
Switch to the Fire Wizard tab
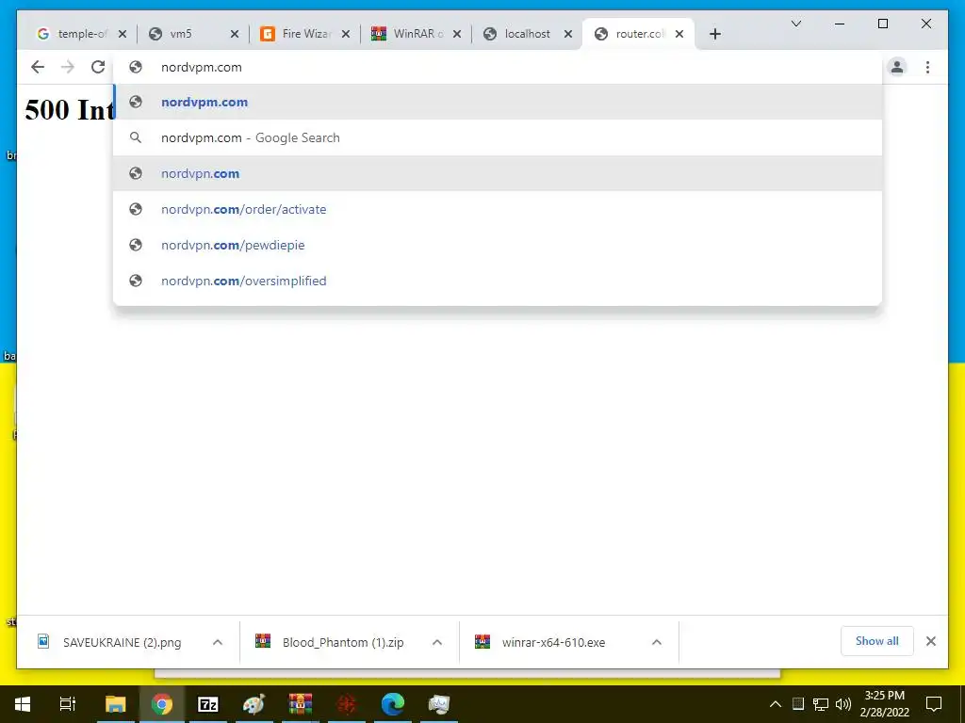click(305, 34)
